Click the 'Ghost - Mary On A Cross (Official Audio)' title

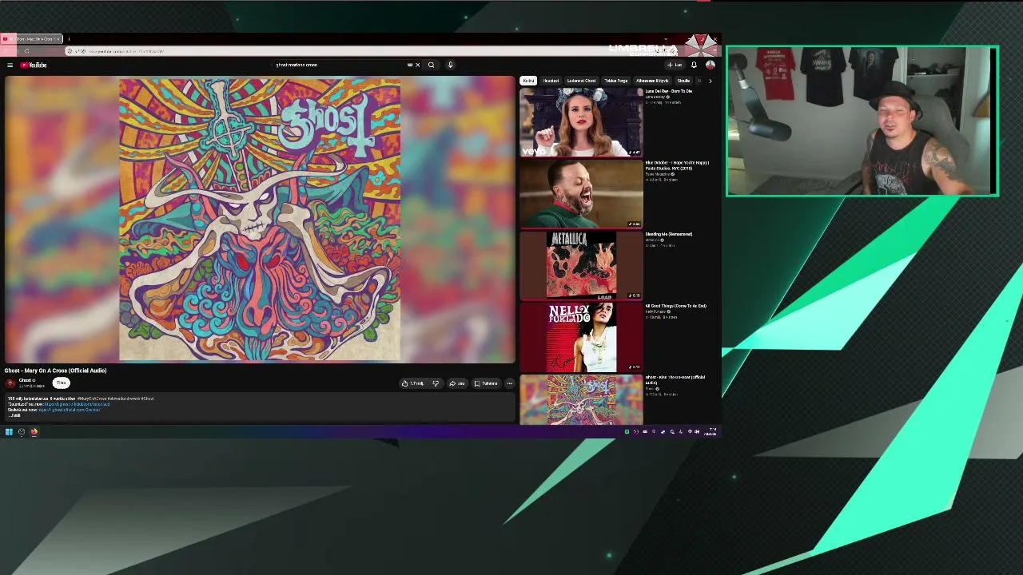[56, 371]
